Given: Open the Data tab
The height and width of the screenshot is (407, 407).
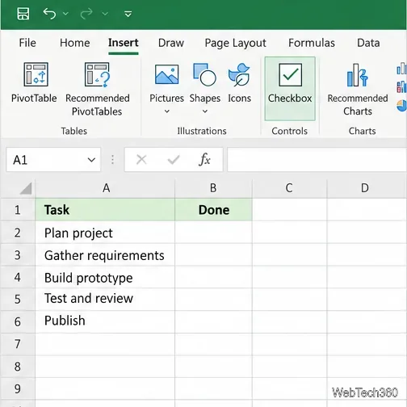Looking at the screenshot, I should pos(368,43).
